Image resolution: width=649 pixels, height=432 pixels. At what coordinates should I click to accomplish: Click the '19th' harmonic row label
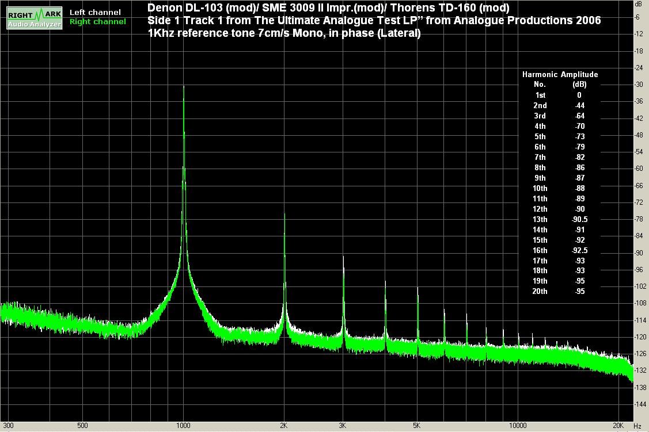(x=540, y=281)
